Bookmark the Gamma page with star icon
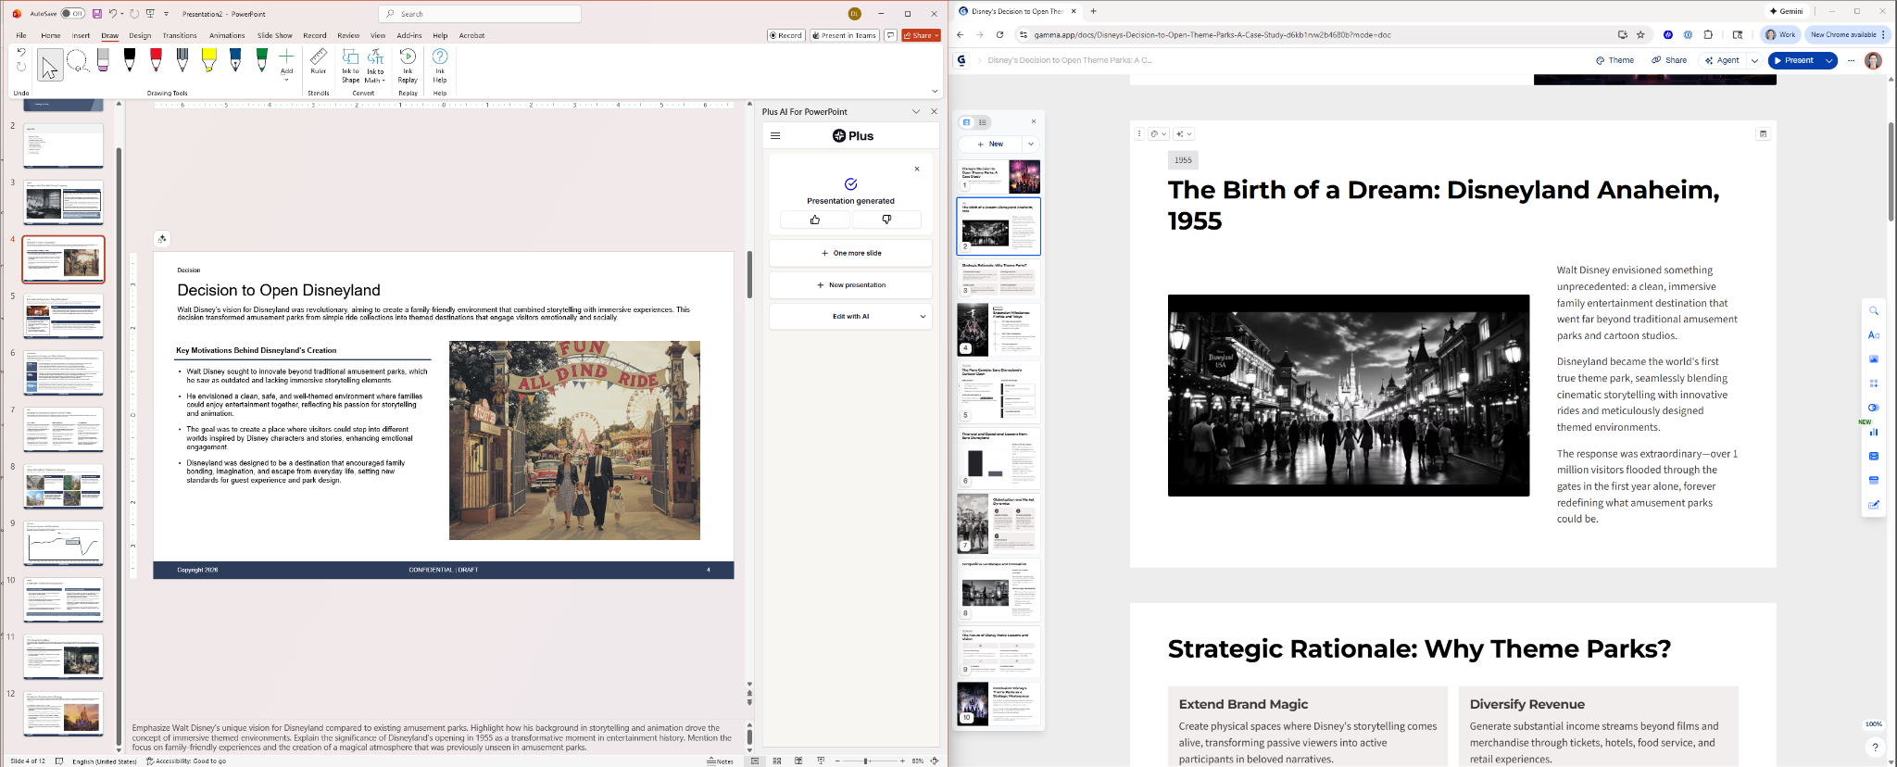 (x=1640, y=35)
